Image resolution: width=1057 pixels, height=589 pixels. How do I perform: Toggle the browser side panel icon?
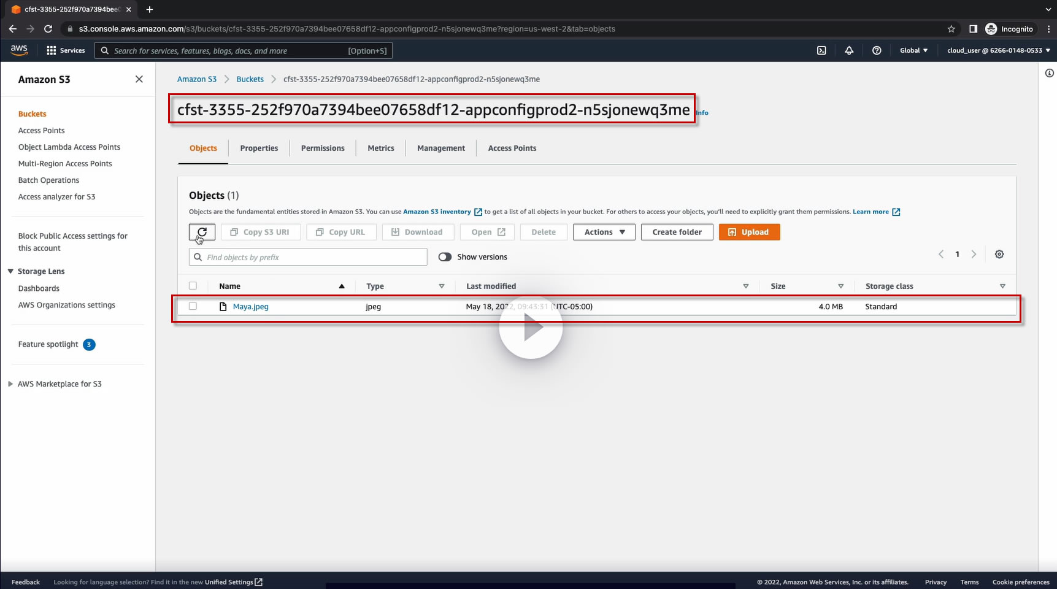coord(973,29)
